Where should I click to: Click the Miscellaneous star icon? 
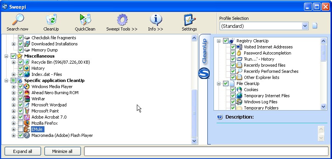click(x=20, y=56)
